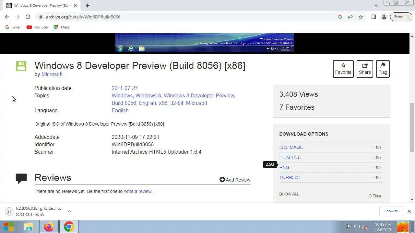Show all download files
Screen dimensions: 415x233
(289, 194)
